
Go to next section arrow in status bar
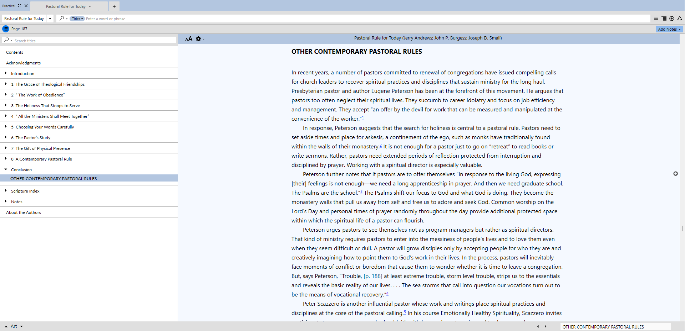(x=546, y=326)
